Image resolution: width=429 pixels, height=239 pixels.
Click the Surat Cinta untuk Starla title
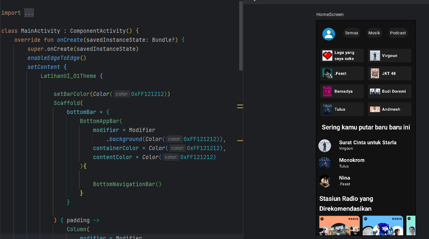(x=368, y=143)
